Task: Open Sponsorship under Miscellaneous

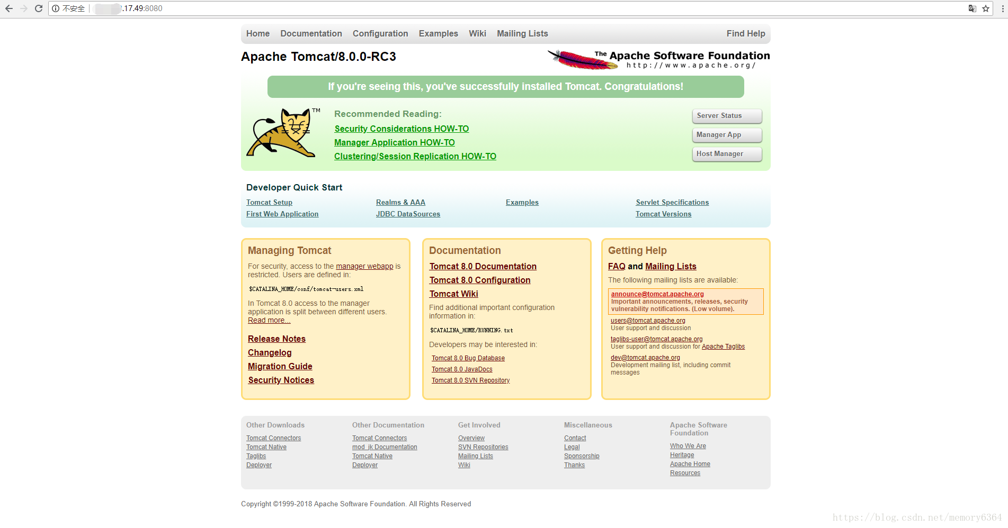Action: point(582,457)
